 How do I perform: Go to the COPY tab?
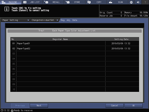tap(96, 2)
